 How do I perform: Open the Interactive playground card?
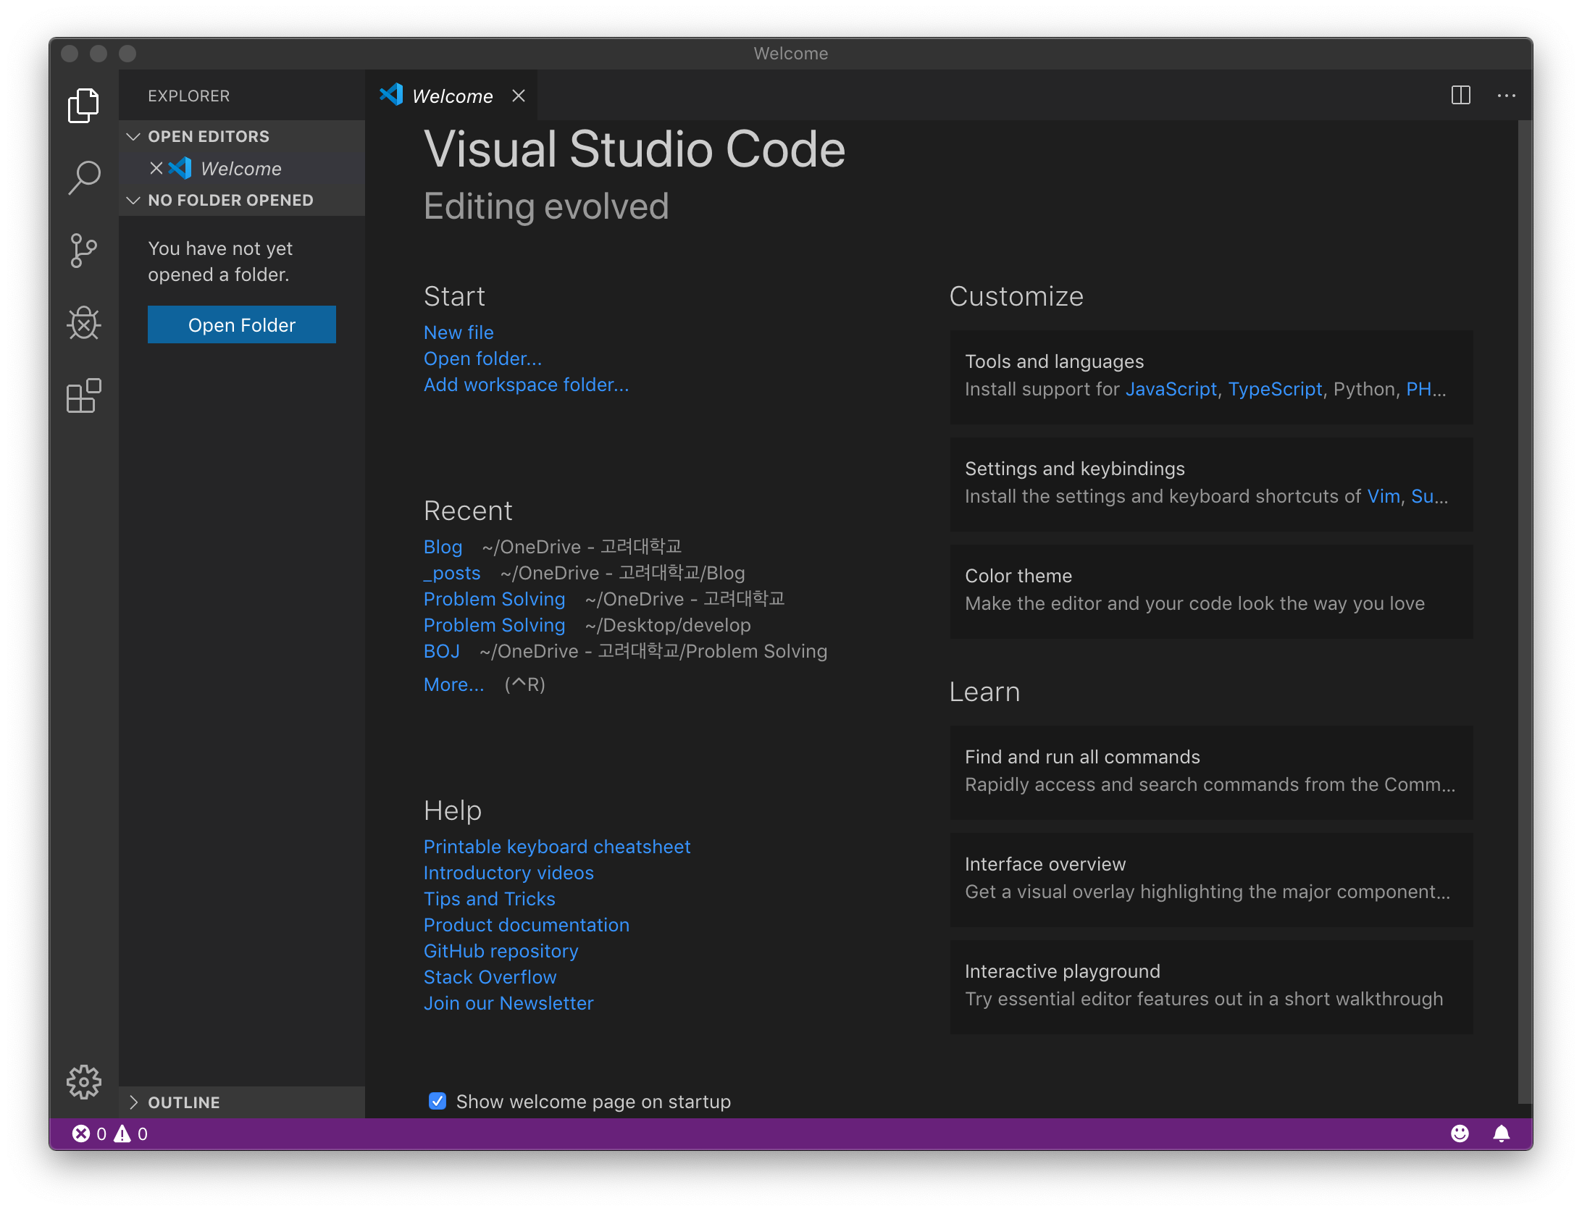[x=1211, y=986]
